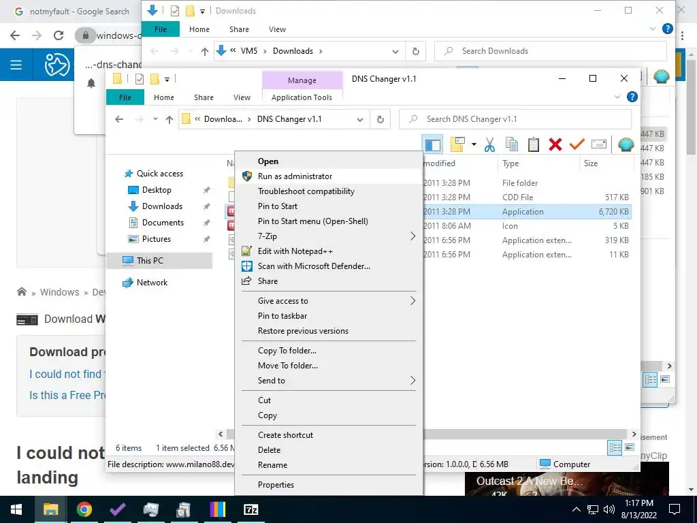Open File Explorer from the taskbar
Image resolution: width=697 pixels, height=523 pixels.
point(50,509)
